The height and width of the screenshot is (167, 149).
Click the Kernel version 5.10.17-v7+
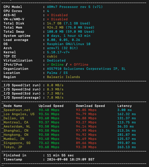[x=58, y=52]
